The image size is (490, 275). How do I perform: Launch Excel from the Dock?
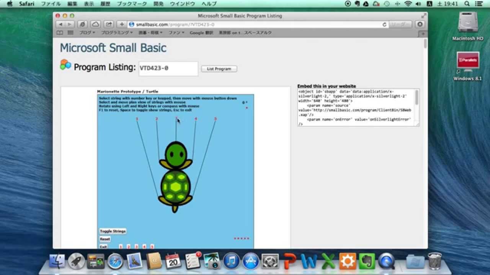coord(328,261)
